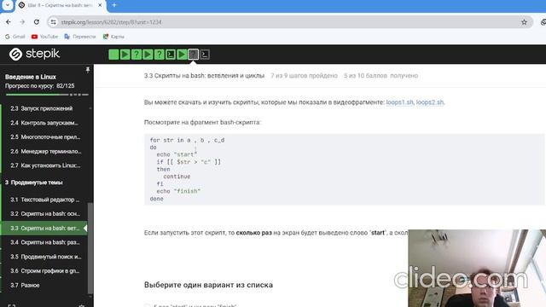Image resolution: width=546 pixels, height=307 pixels.
Task: View site information icon in address bar
Action: 53,22
